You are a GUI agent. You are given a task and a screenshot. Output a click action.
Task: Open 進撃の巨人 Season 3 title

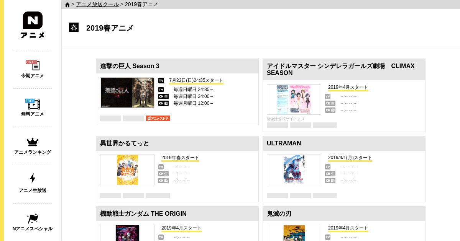pos(130,66)
